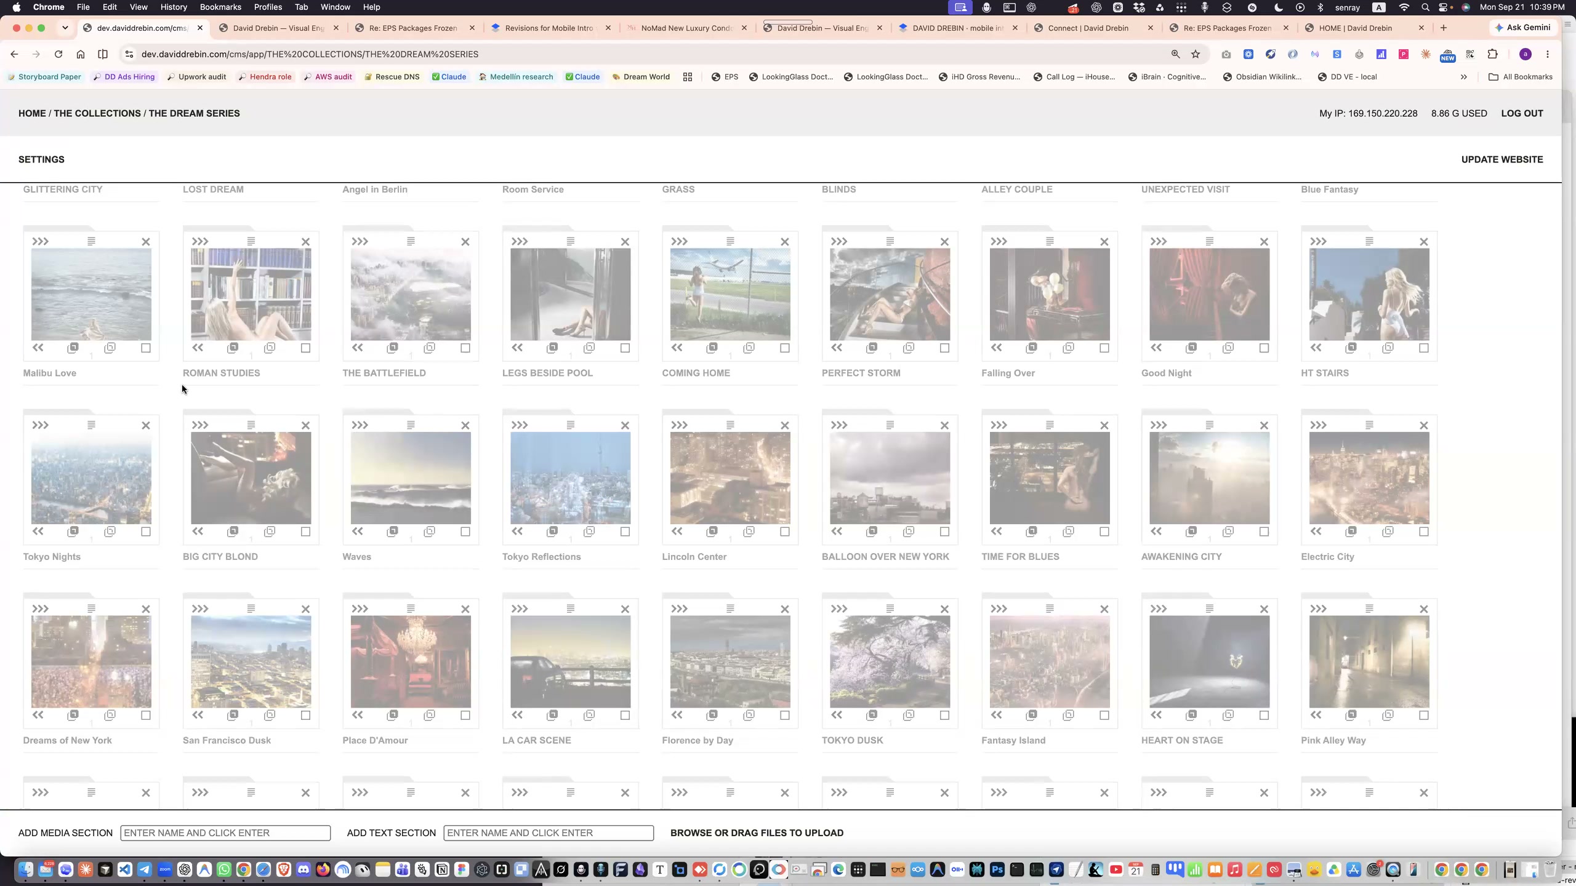Tick the Malibu Love selection checkbox
The height and width of the screenshot is (886, 1576).
click(146, 348)
